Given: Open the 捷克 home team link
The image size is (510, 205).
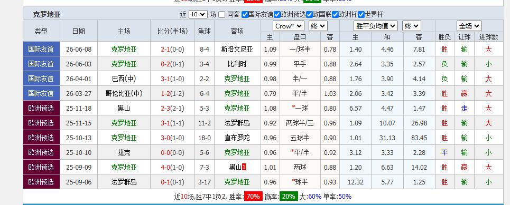Looking at the screenshot, I should pos(124,152).
